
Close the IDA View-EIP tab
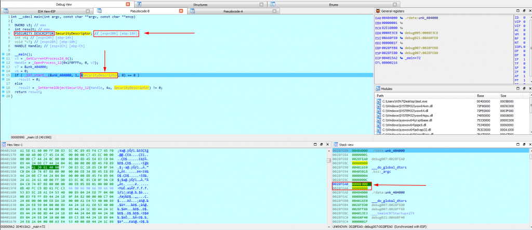tap(88, 11)
